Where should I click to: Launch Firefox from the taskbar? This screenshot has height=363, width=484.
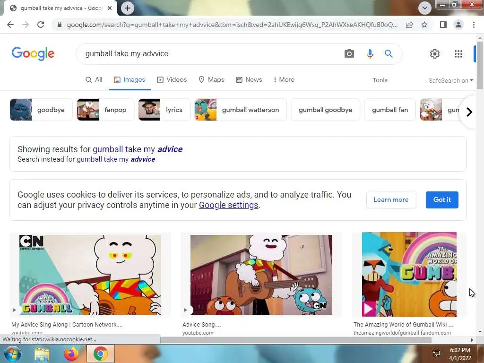[x=71, y=354]
